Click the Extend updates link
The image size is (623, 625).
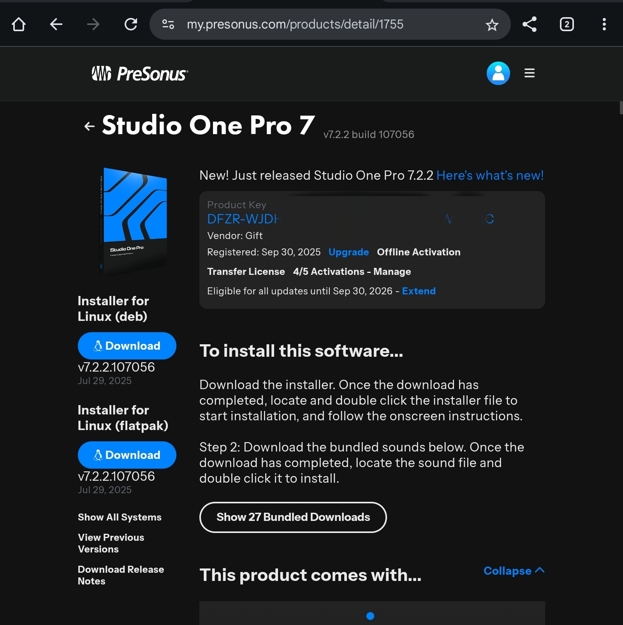(x=419, y=291)
